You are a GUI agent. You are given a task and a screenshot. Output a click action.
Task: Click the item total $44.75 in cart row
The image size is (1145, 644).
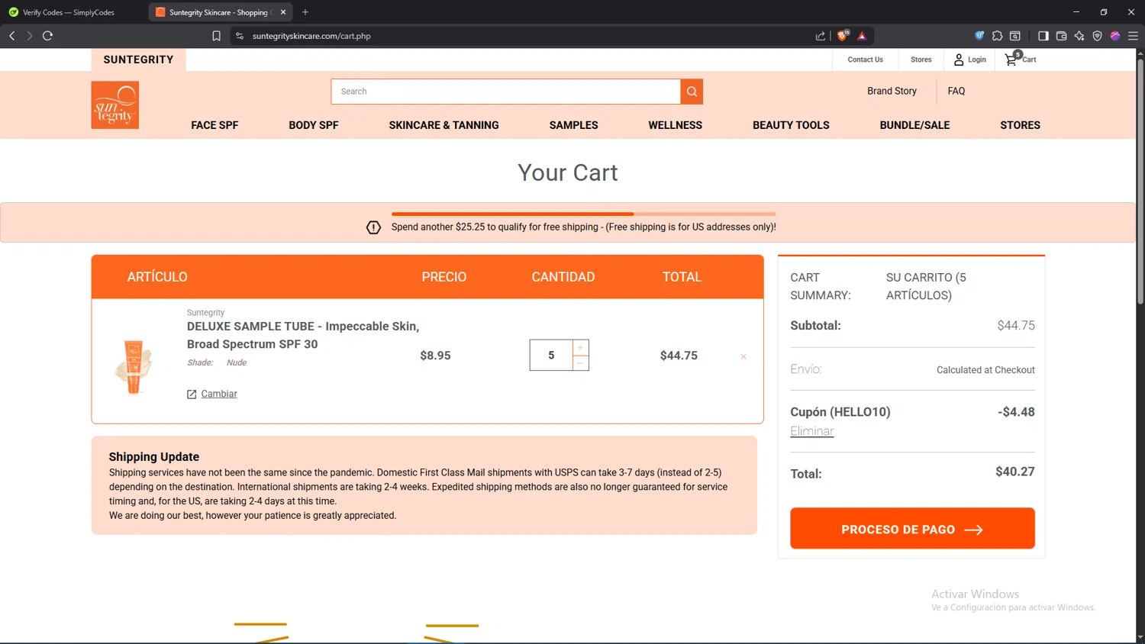[x=679, y=356]
